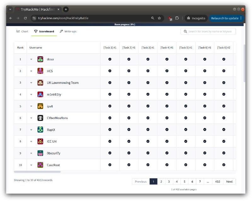This screenshot has width=252, height=201.
Task: Jump to last page 432
Action: (218, 182)
